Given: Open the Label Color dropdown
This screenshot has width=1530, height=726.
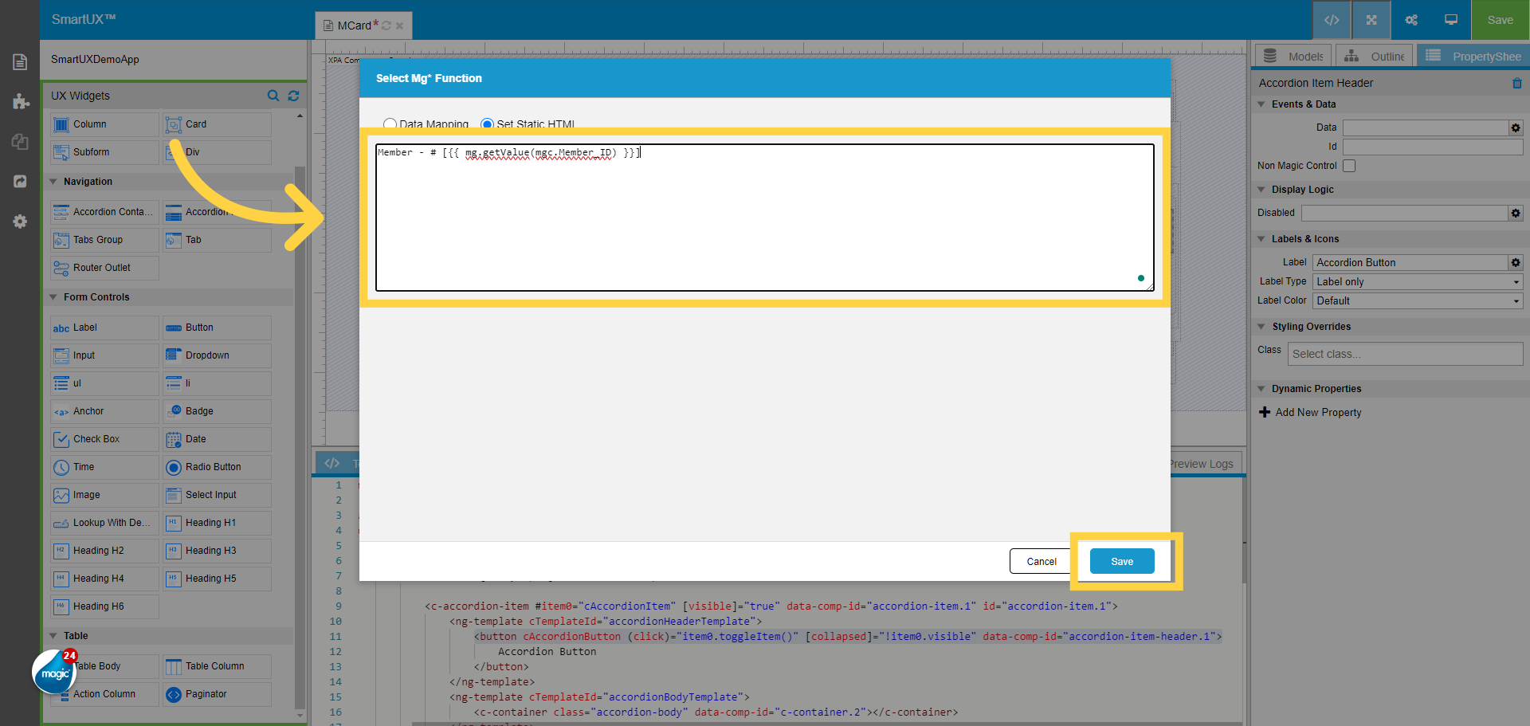Looking at the screenshot, I should [1417, 300].
